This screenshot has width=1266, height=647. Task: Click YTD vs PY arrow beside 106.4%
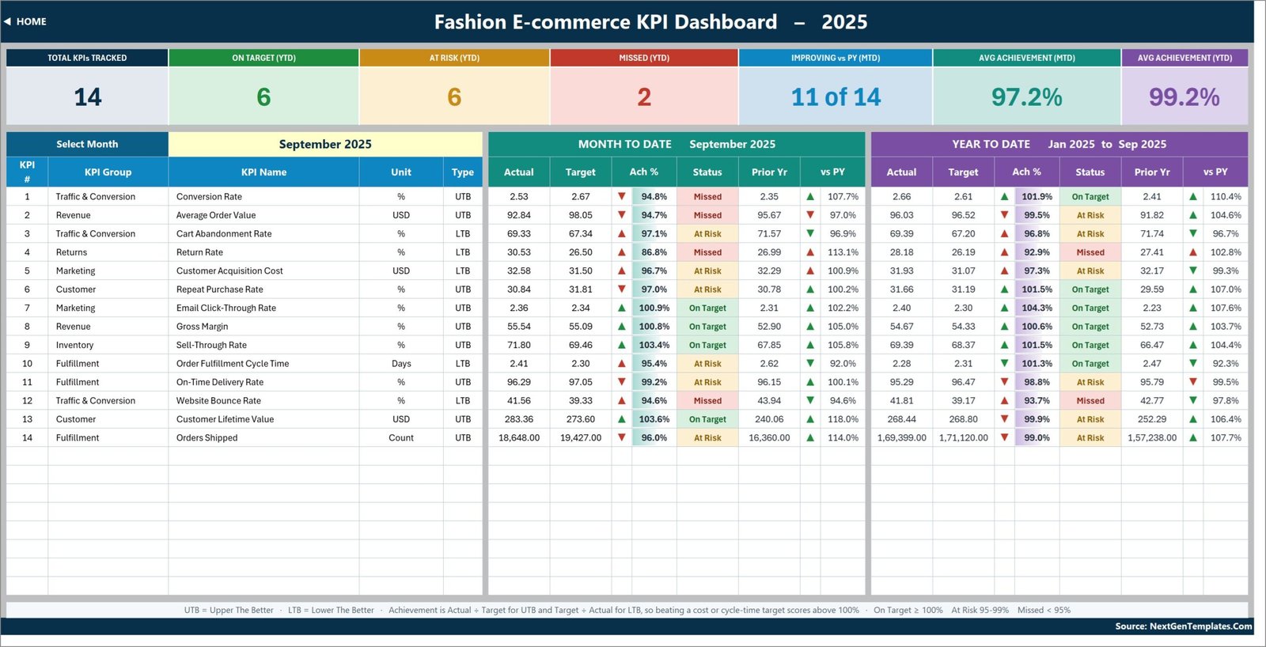[x=1193, y=419]
